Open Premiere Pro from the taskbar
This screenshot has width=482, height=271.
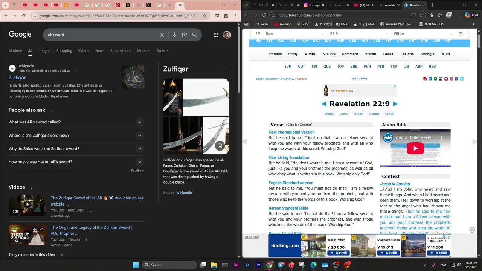pyautogui.click(x=258, y=265)
